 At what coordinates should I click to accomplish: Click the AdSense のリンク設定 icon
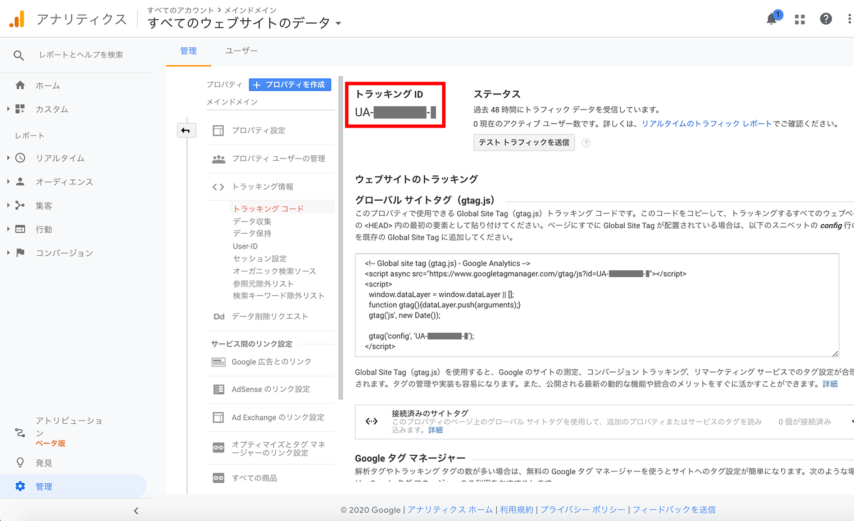218,389
